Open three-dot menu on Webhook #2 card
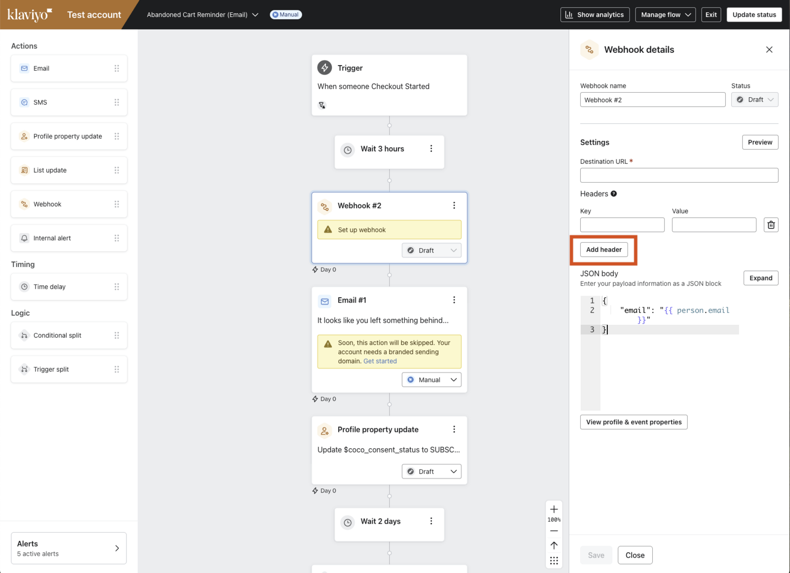 coord(454,206)
